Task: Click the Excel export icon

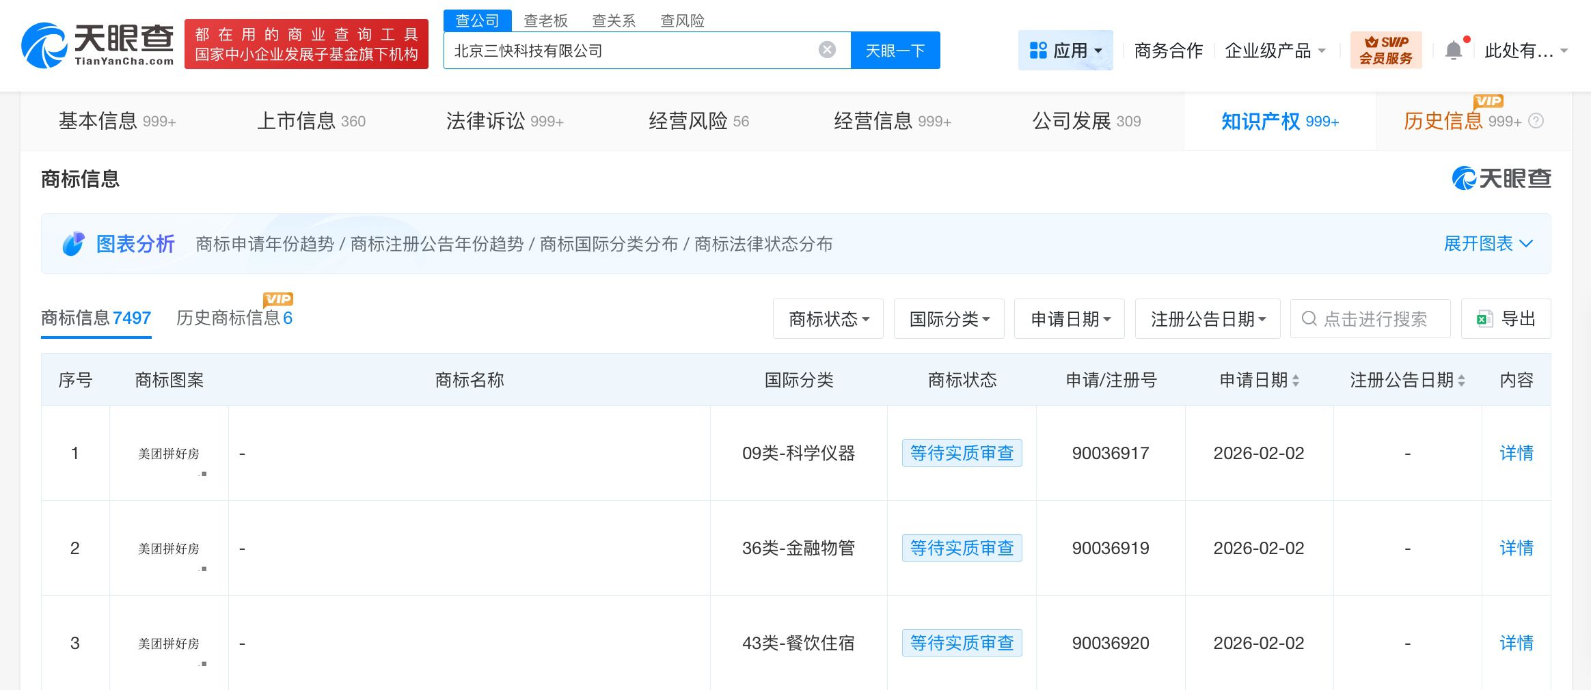Action: click(x=1484, y=319)
